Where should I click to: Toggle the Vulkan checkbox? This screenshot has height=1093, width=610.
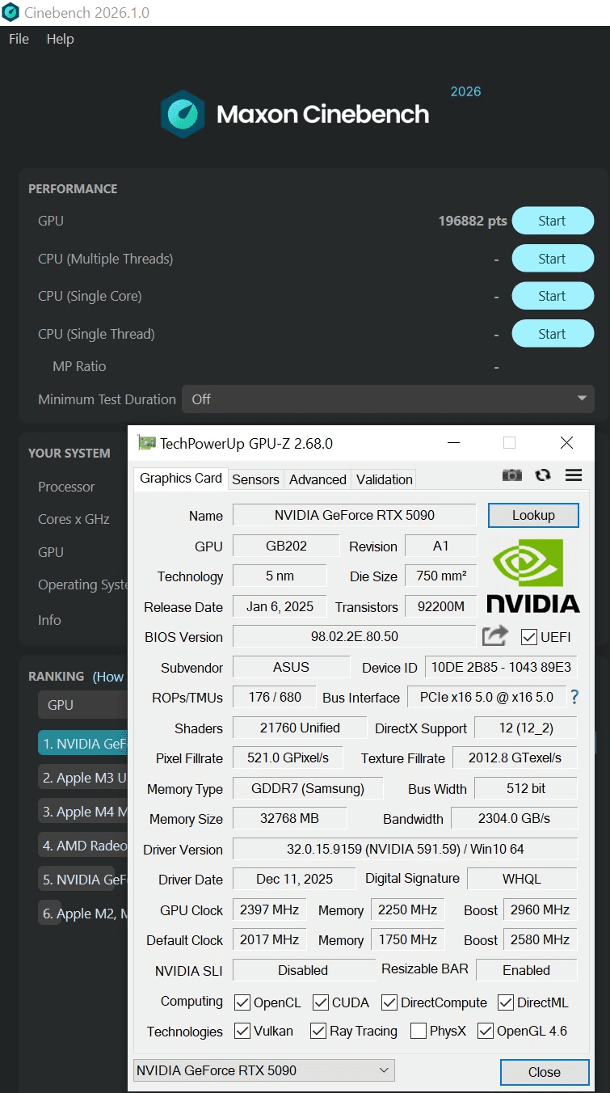click(242, 1031)
